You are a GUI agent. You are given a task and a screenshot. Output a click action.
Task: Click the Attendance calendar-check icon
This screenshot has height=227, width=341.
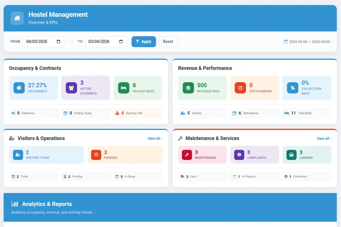point(234,113)
